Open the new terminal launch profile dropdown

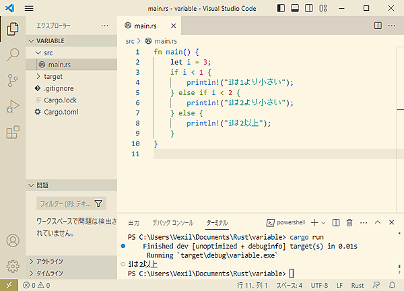tap(324, 222)
